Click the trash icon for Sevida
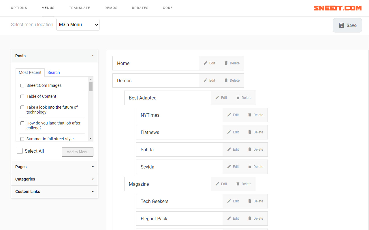 click(x=250, y=167)
